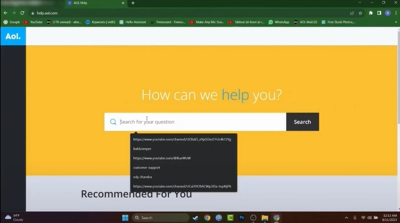Click the dark Search button
The image size is (400, 223).
coord(302,122)
